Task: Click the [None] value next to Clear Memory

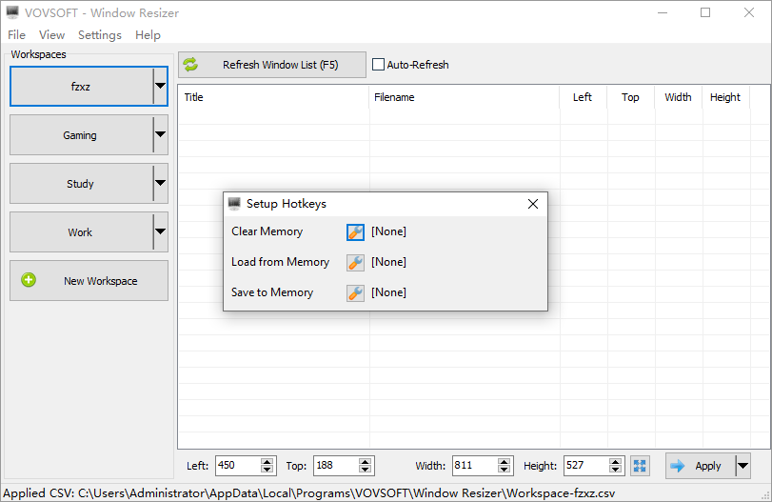Action: point(389,231)
